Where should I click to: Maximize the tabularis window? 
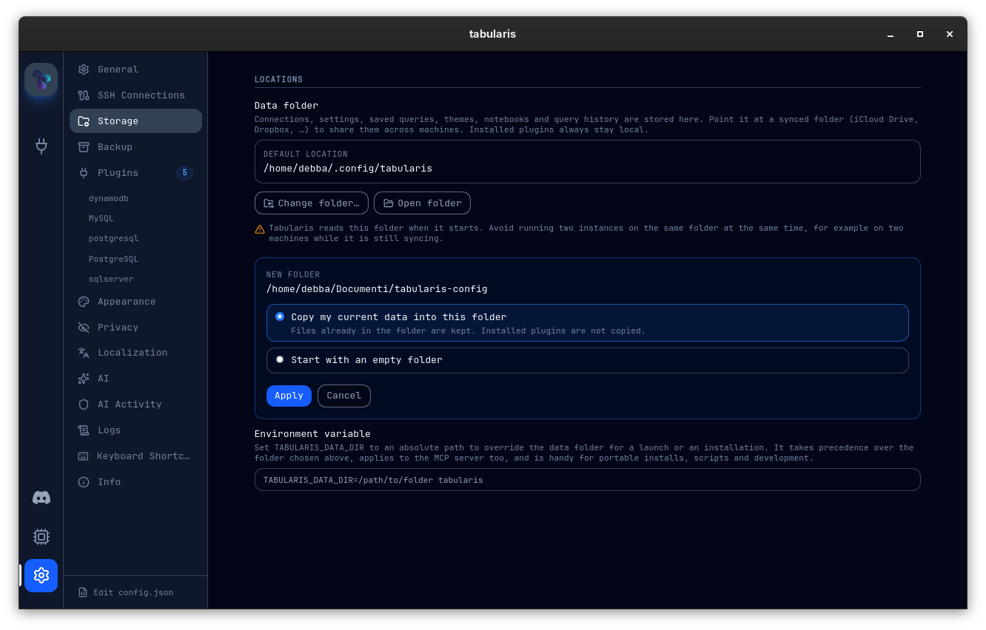(920, 34)
